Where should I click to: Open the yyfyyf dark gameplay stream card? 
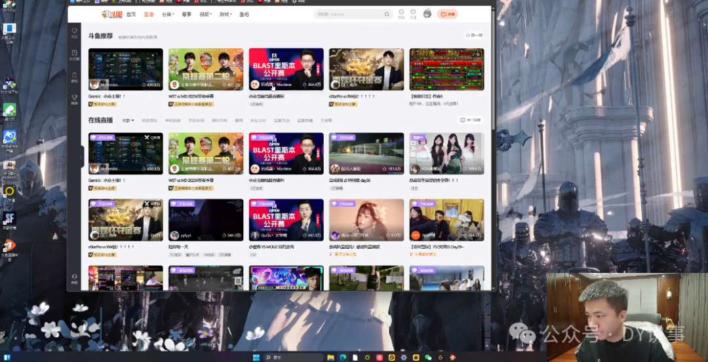point(206,219)
